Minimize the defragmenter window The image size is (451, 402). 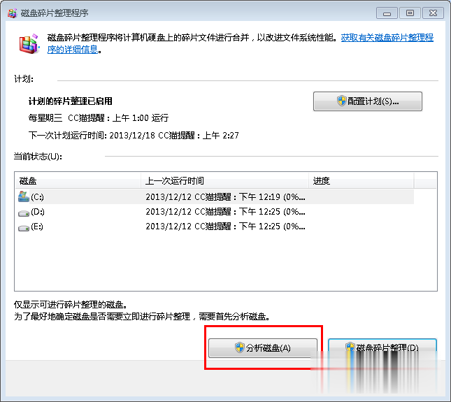(x=387, y=13)
